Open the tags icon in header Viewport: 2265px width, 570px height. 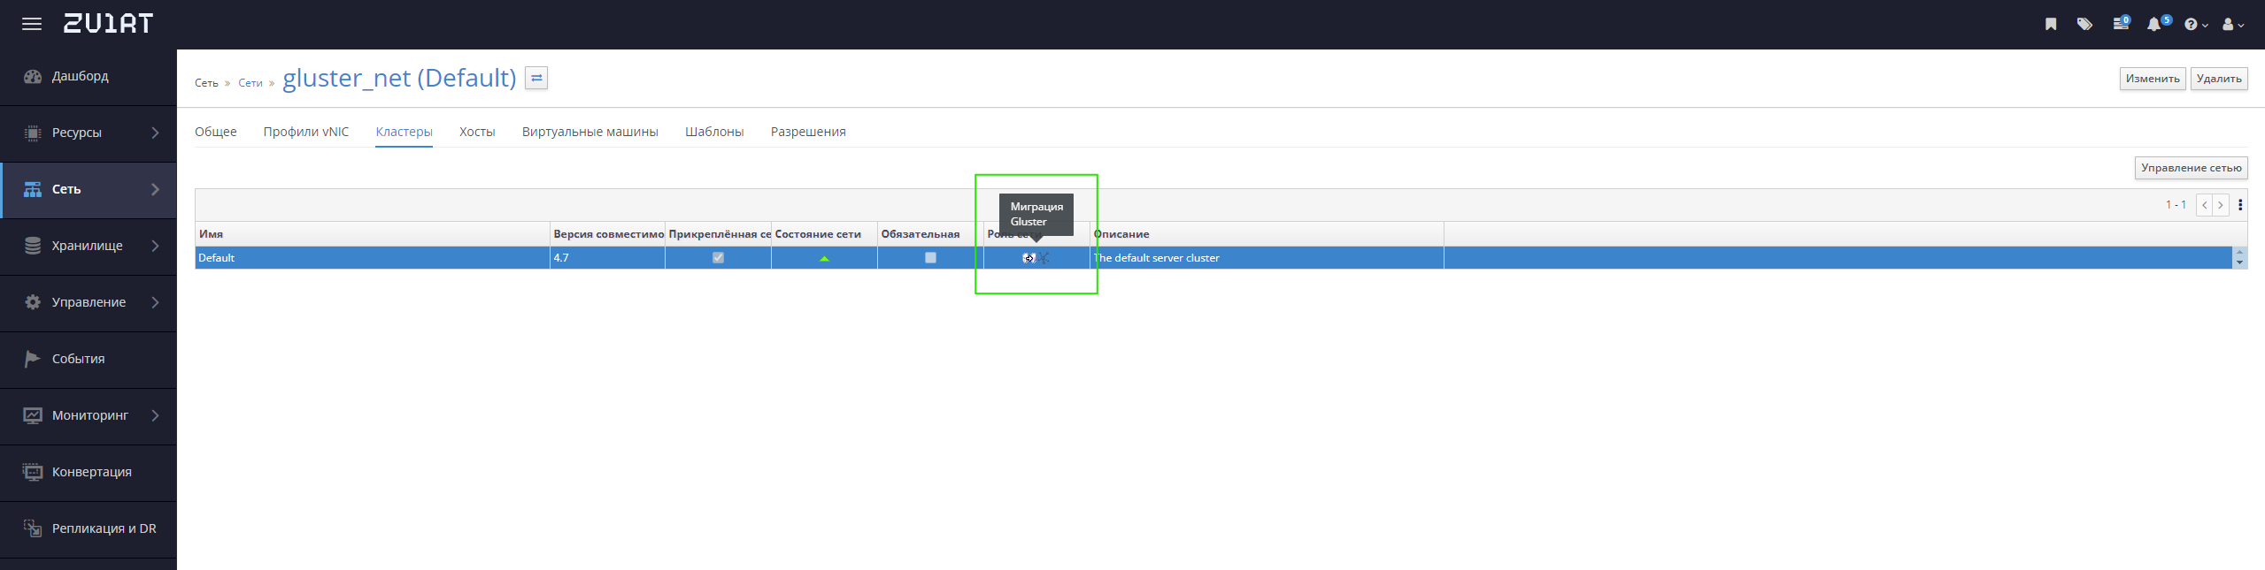2084,25
